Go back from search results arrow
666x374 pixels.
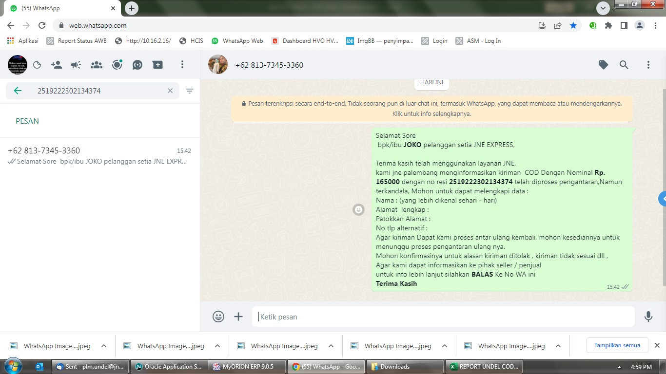[x=18, y=91]
